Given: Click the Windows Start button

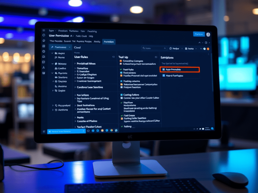Looking at the screenshot, I should pyautogui.click(x=50, y=131).
